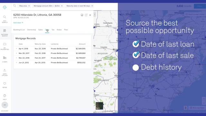Click the Nov 20, 2018 maturity date
This screenshot has height=116, width=206.
coord(40,49)
